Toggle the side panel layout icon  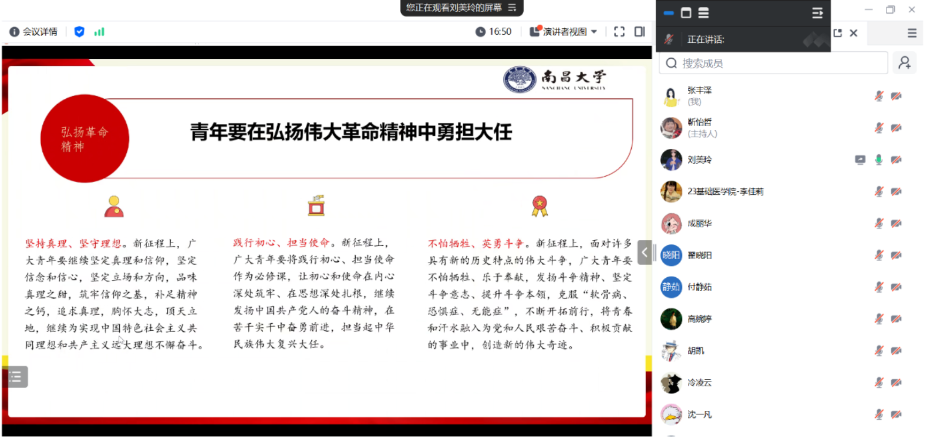point(639,32)
